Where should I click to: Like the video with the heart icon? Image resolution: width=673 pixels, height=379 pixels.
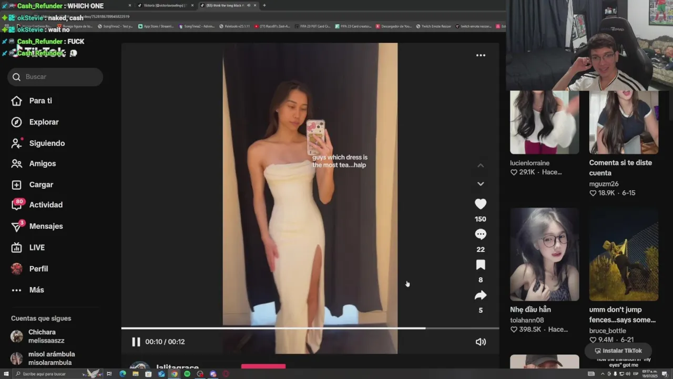click(481, 204)
